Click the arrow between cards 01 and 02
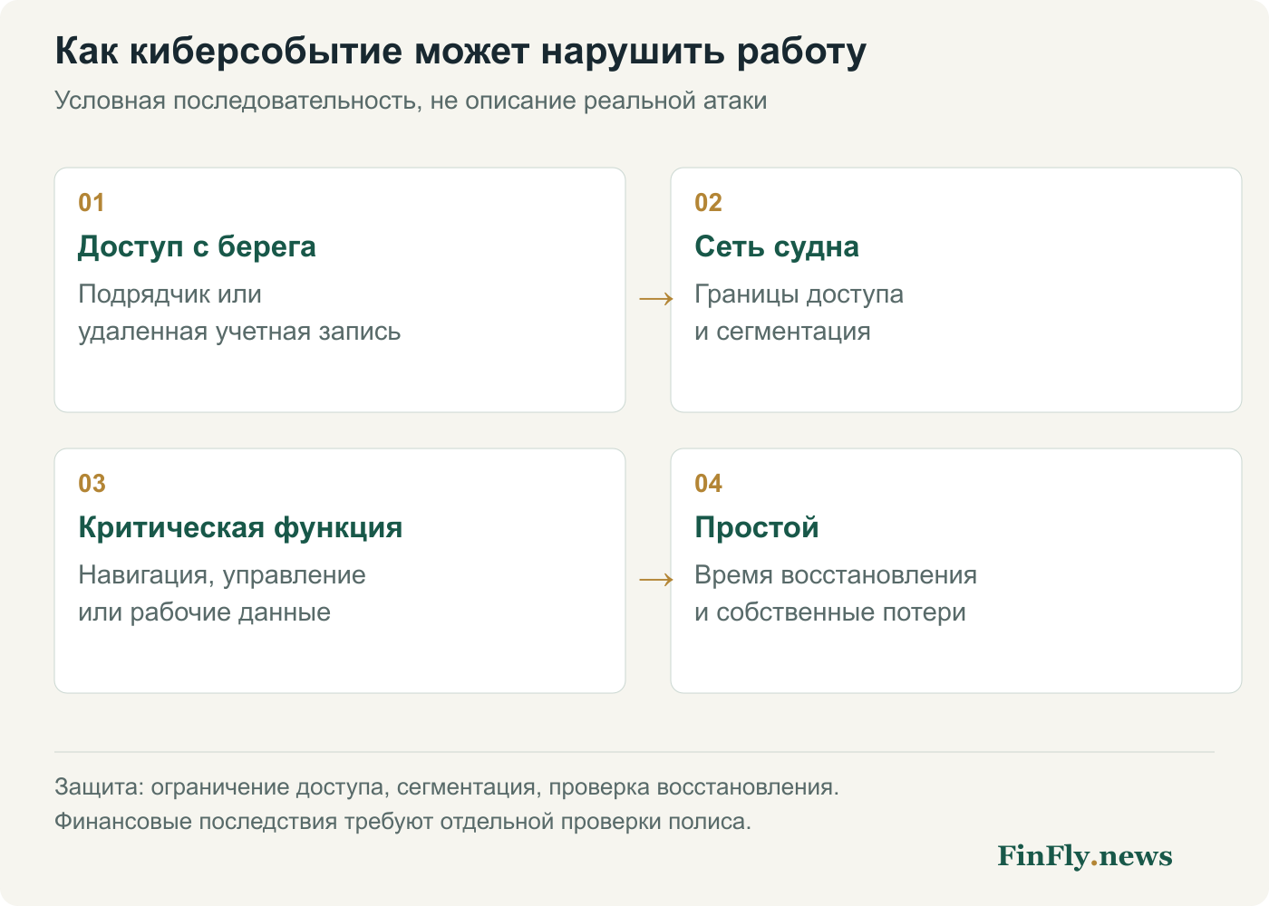 656,298
